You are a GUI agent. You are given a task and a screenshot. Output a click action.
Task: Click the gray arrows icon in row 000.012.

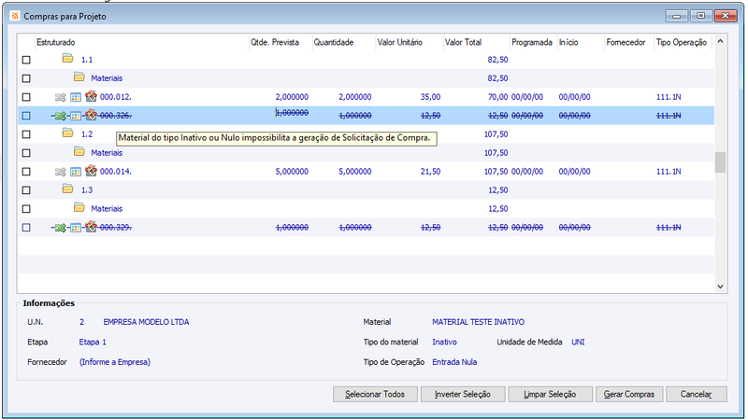point(60,97)
